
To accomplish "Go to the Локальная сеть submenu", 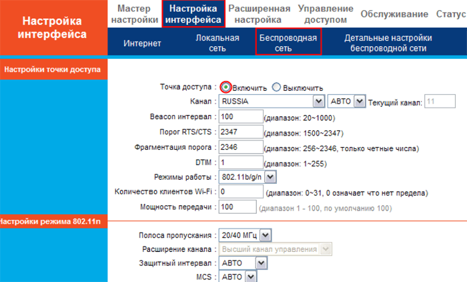I will click(217, 43).
